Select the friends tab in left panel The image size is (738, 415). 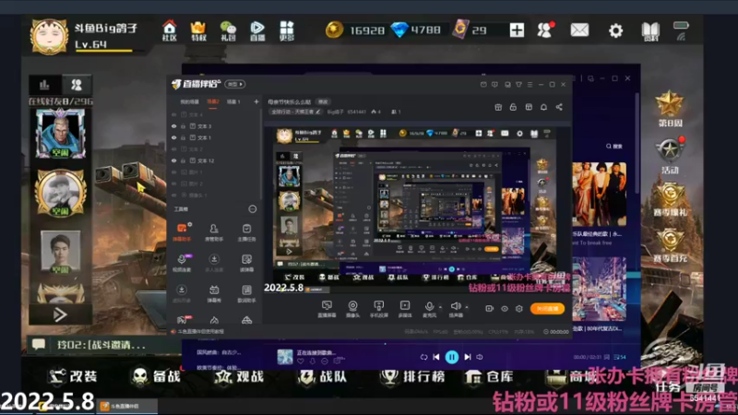pos(77,85)
